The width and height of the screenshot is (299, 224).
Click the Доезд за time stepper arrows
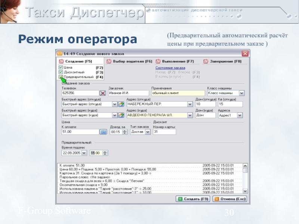point(125,132)
